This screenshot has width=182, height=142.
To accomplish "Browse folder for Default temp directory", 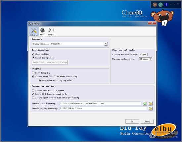I will (151, 103).
